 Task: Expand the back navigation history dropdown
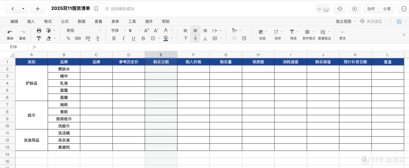(x=23, y=9)
